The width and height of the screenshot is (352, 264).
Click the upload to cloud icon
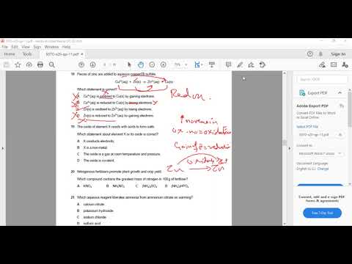(29, 65)
